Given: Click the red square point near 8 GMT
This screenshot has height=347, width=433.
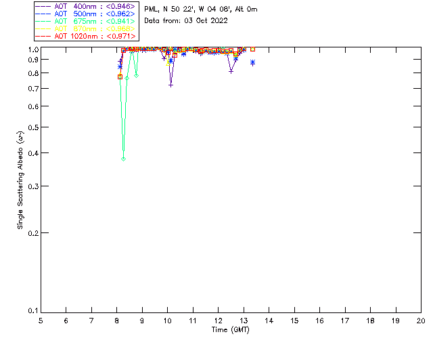Looking at the screenshot, I should coord(120,77).
